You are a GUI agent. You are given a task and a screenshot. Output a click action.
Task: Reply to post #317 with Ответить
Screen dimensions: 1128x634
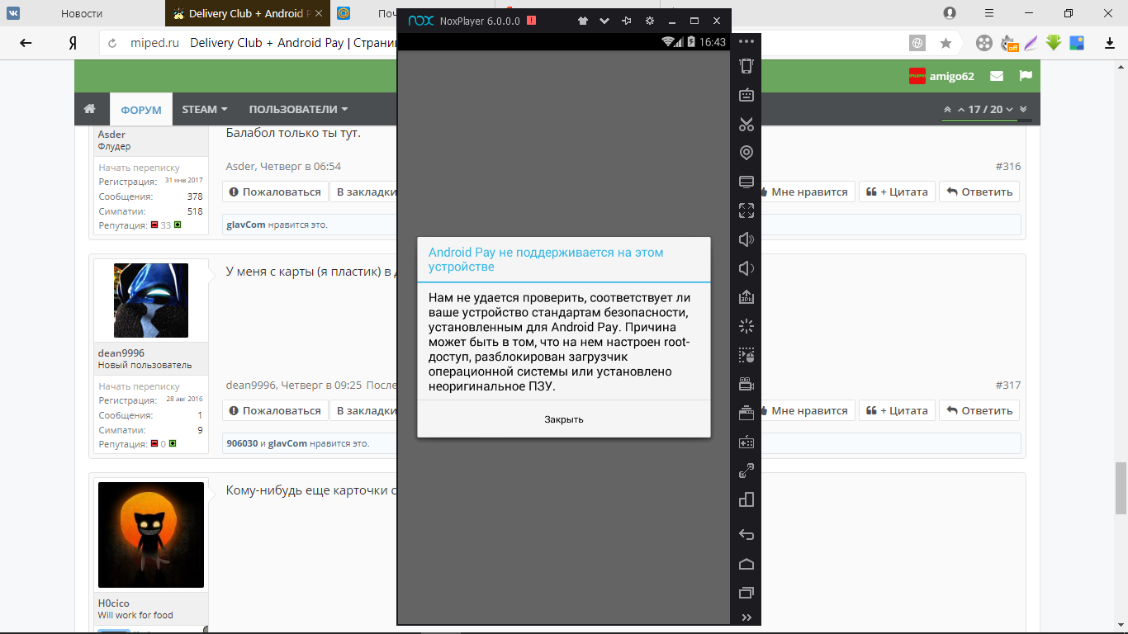click(x=979, y=410)
